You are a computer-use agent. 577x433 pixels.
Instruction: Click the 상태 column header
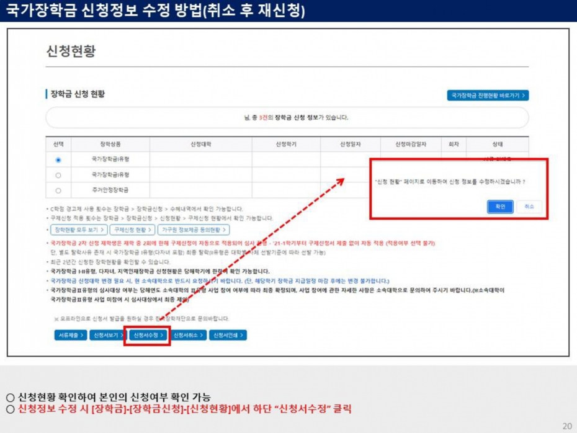click(x=497, y=144)
